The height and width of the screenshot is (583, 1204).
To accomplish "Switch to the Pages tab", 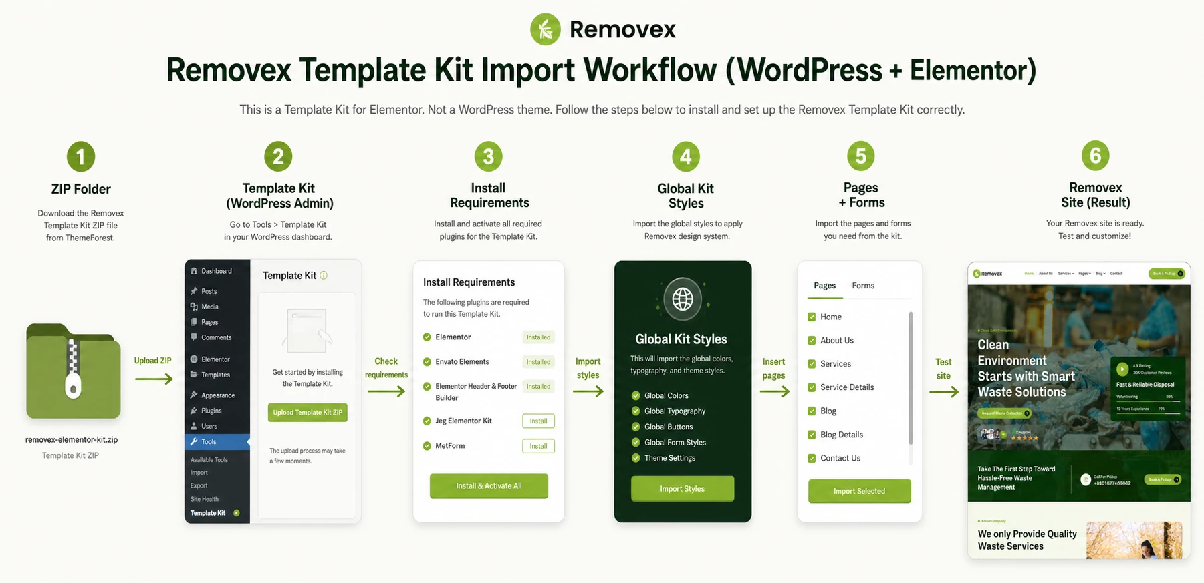I will pos(825,286).
